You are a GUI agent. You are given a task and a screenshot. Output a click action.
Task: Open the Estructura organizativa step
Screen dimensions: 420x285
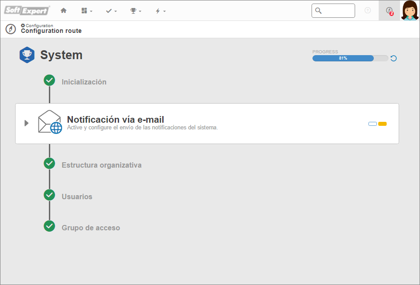[101, 165]
